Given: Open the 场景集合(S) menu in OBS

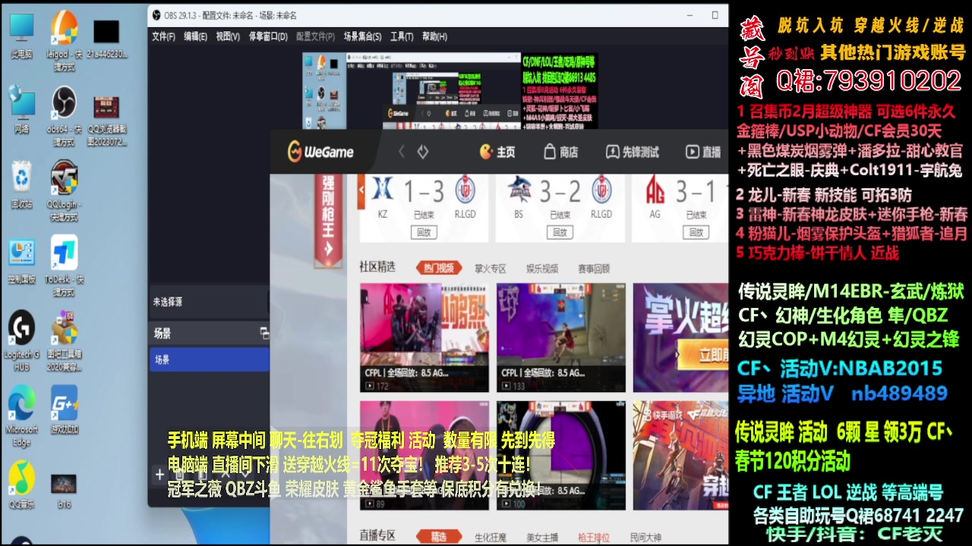Looking at the screenshot, I should click(x=363, y=36).
